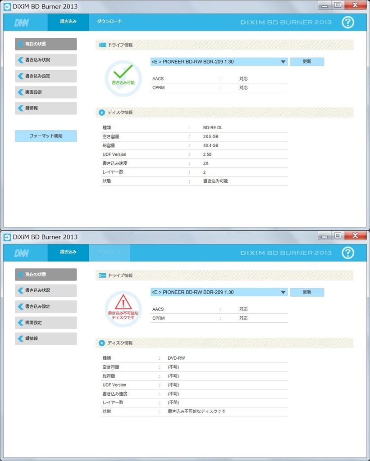
Task: Open help icon in top window
Action: (347, 23)
